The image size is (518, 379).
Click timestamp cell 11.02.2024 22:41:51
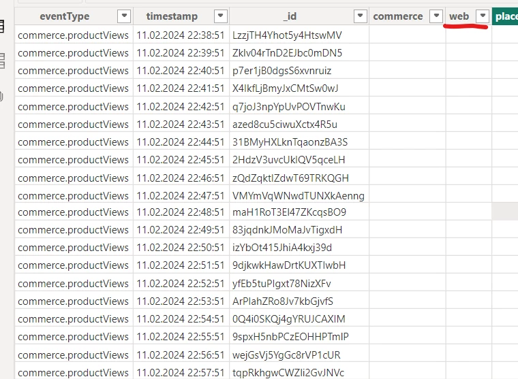[181, 88]
